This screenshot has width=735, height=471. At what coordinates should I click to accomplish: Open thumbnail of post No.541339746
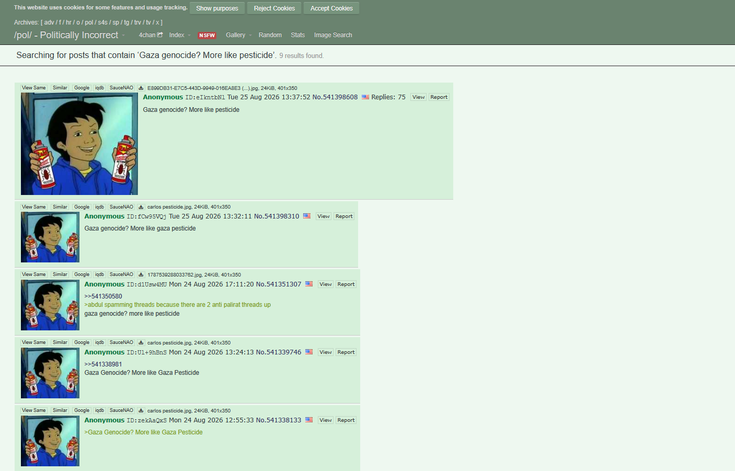[50, 373]
